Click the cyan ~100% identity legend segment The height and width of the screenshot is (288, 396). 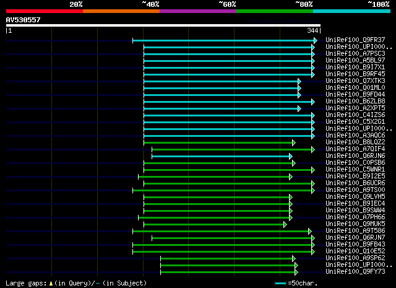[352, 11]
